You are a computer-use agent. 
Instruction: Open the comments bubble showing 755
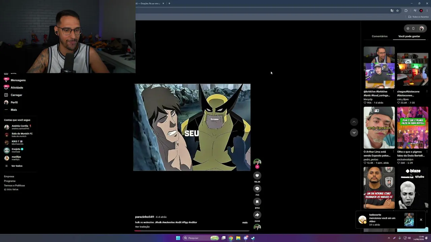(257, 189)
